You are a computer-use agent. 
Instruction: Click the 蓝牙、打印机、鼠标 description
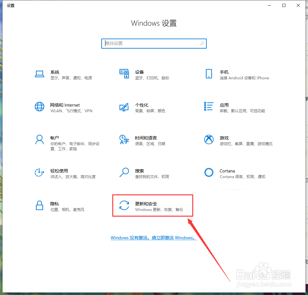click(x=152, y=78)
